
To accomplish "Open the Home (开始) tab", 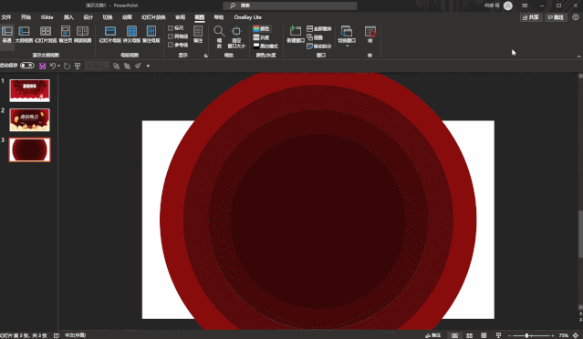I will click(x=26, y=17).
